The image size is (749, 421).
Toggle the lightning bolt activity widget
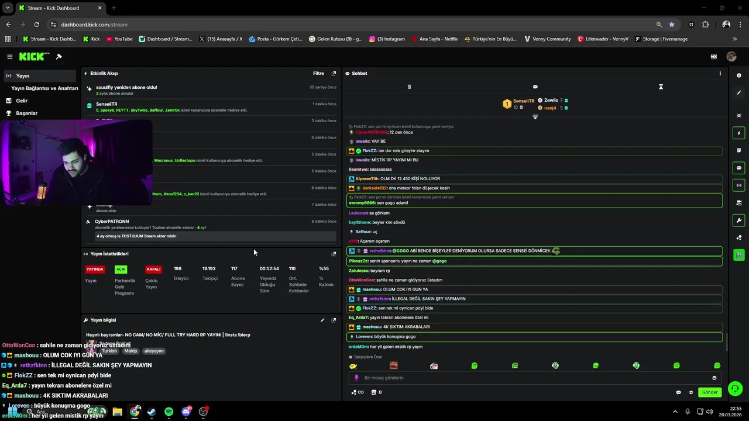(739, 133)
